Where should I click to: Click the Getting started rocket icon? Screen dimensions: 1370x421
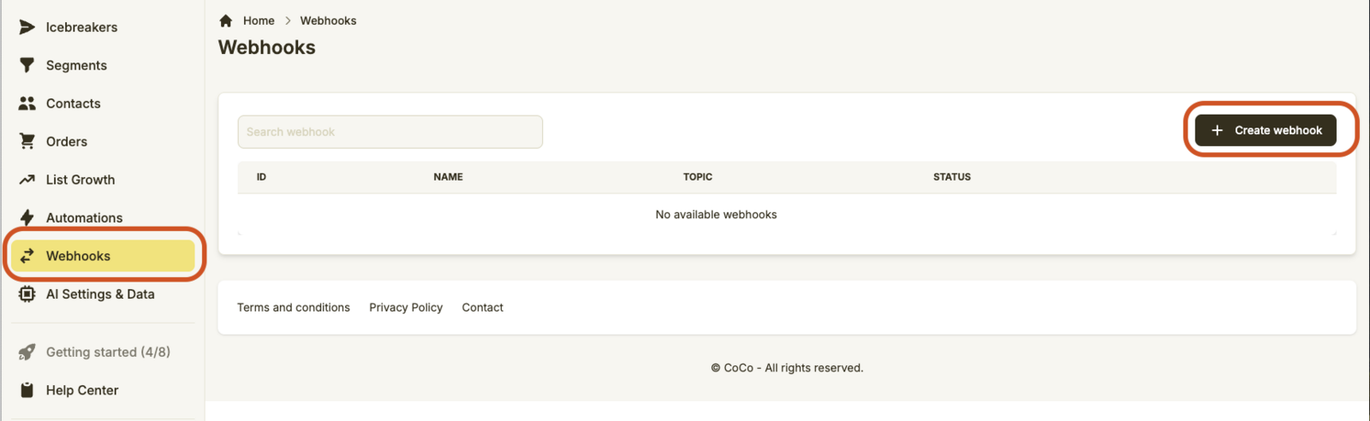click(x=27, y=352)
